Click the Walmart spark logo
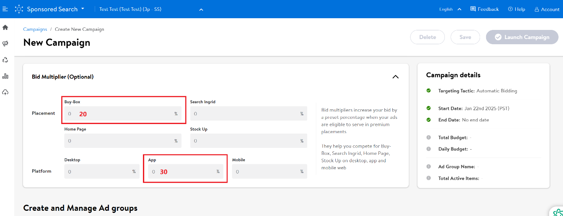This screenshot has height=216, width=563. (19, 9)
